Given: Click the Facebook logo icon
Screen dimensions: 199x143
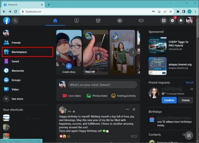Looking at the screenshot, I should [x=7, y=21].
